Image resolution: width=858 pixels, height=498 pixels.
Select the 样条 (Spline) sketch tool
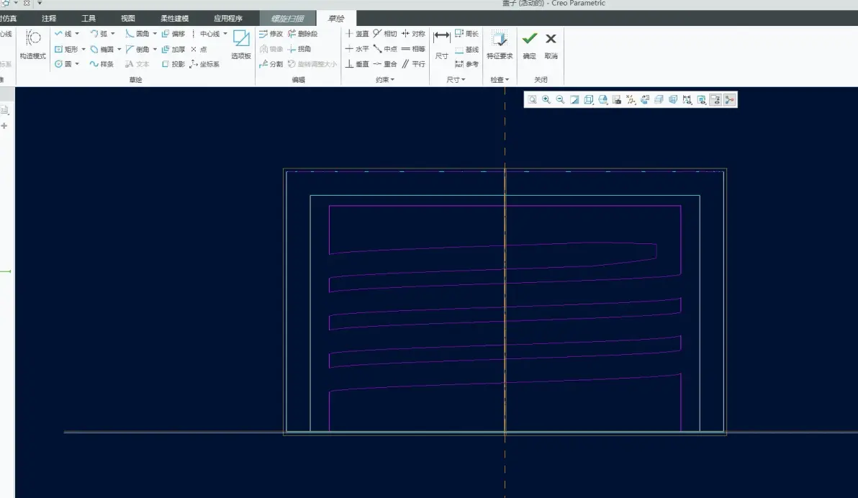[x=101, y=64]
